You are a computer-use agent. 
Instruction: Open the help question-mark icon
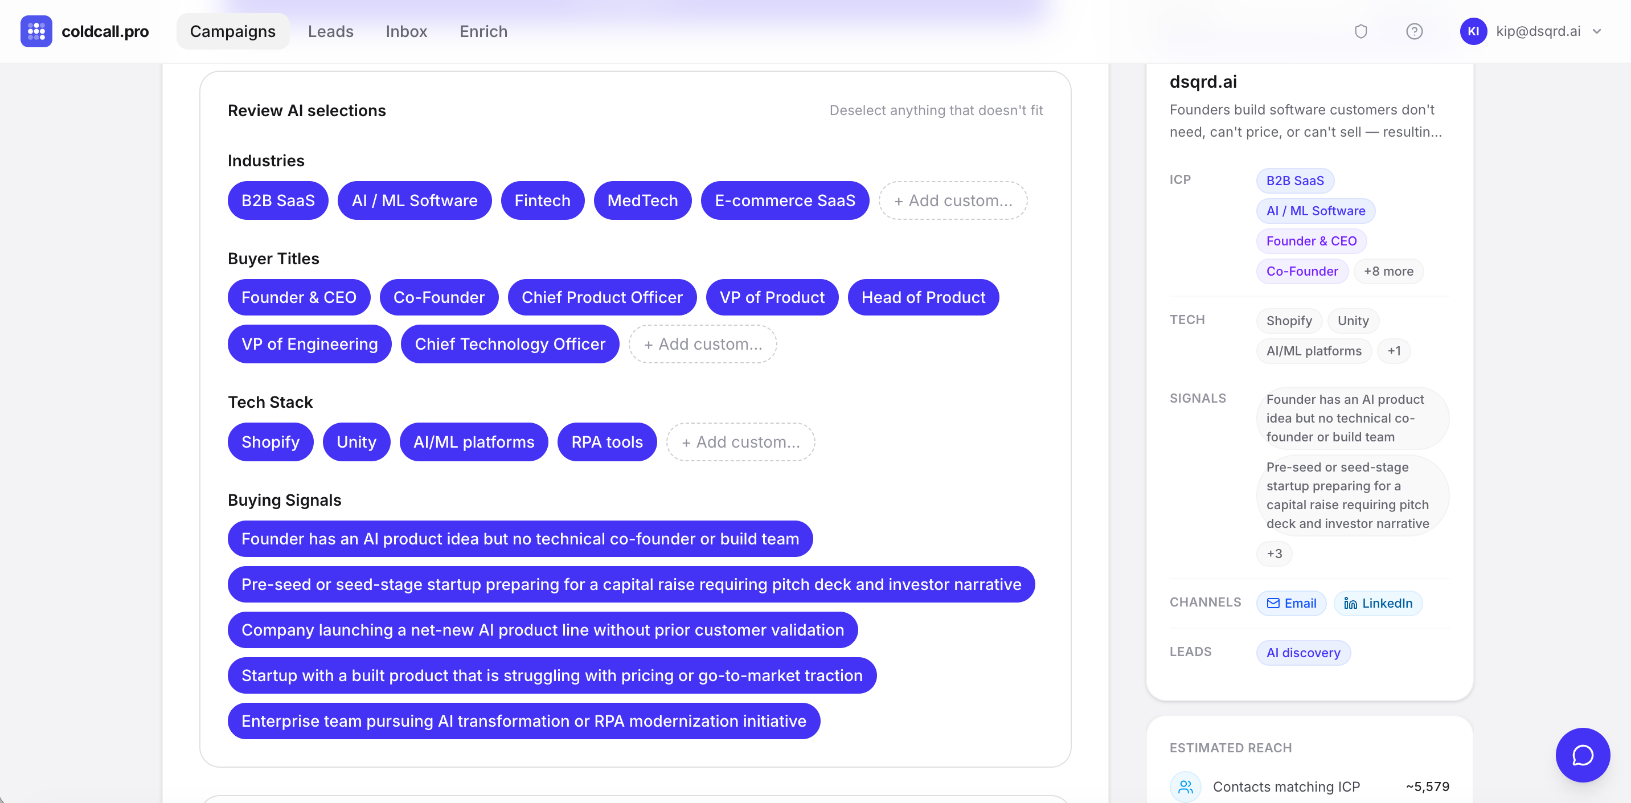click(x=1415, y=31)
